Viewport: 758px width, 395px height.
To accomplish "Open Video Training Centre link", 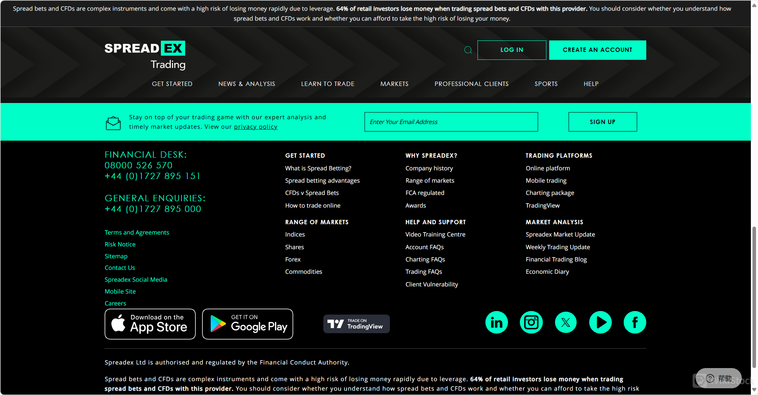I will [435, 235].
